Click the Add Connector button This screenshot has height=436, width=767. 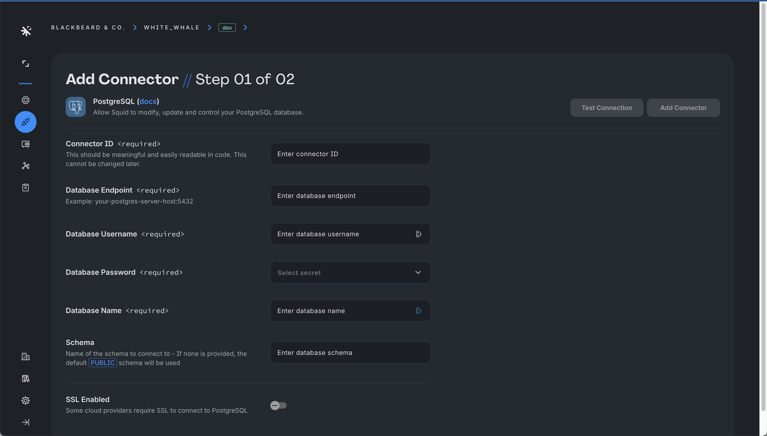[683, 107]
